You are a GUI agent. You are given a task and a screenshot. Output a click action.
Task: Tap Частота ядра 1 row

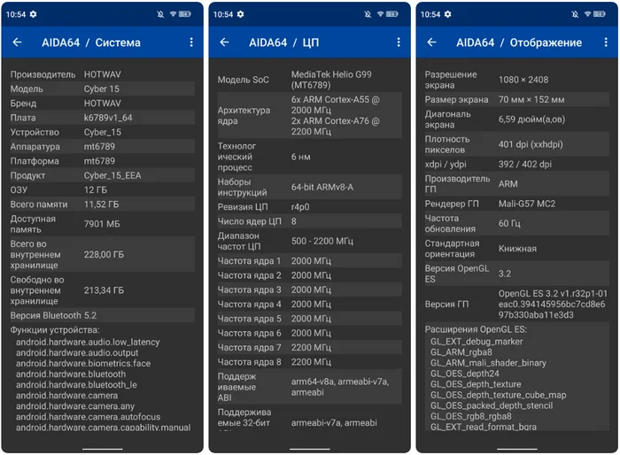pos(310,261)
